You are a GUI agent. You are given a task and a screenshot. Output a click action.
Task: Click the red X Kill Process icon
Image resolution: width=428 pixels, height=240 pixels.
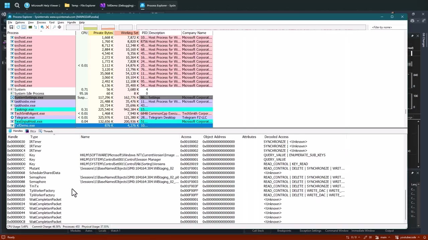pyautogui.click(x=47, y=27)
